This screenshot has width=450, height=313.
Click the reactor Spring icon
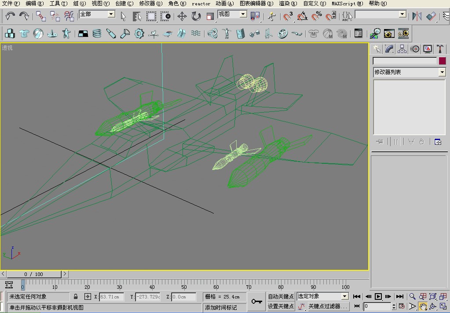(x=97, y=33)
